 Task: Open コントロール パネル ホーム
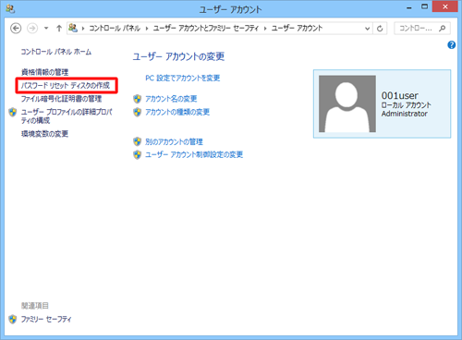tap(56, 52)
